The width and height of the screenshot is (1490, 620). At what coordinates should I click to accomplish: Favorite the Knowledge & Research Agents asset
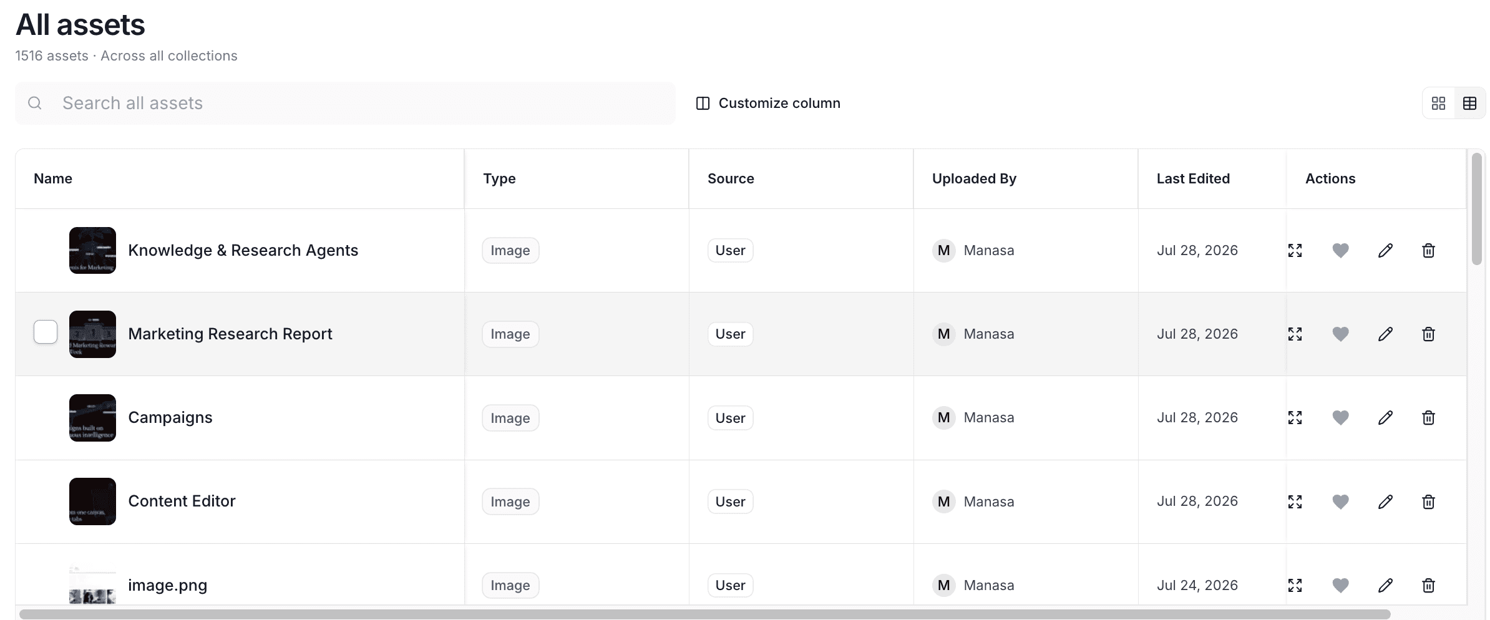pyautogui.click(x=1340, y=250)
